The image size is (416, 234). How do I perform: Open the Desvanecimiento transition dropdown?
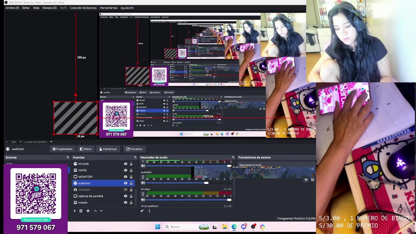pos(276,165)
